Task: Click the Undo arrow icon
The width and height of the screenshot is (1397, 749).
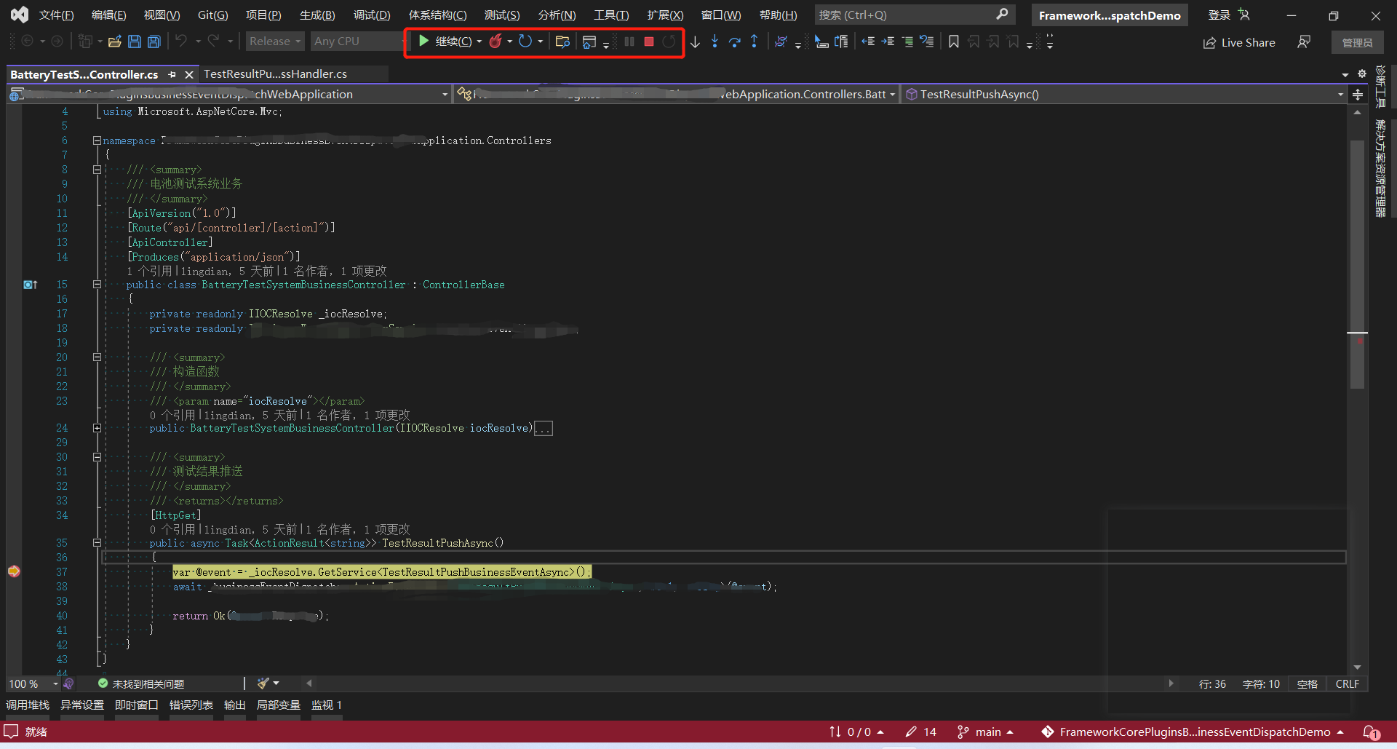Action: point(181,41)
